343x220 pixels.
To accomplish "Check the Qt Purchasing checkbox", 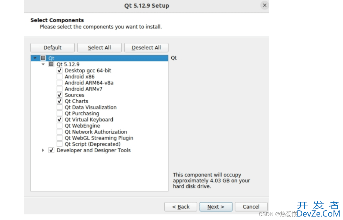I will (59, 113).
